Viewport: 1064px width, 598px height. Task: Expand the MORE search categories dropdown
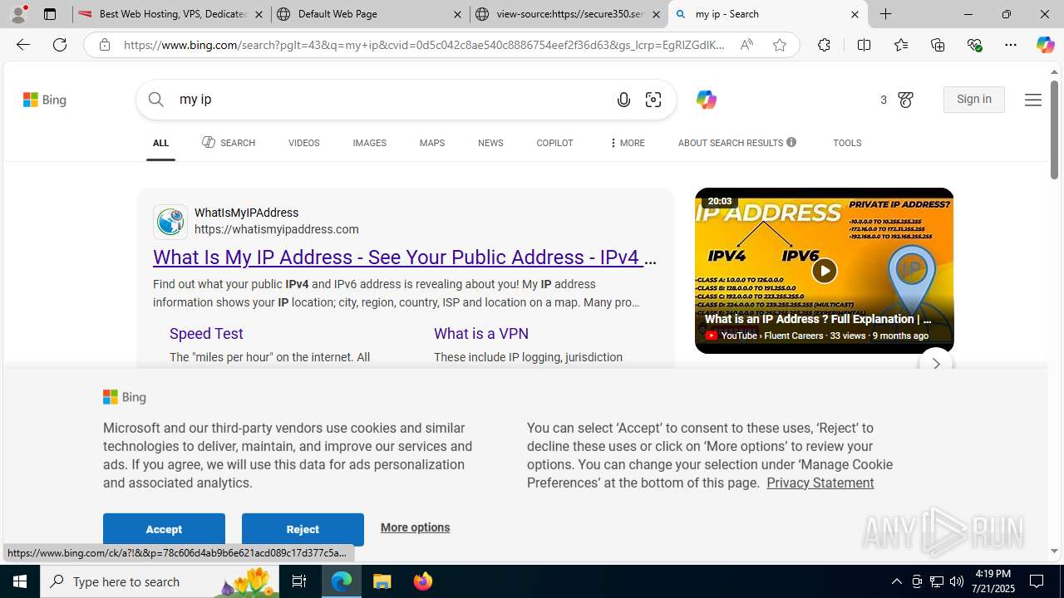click(x=627, y=143)
